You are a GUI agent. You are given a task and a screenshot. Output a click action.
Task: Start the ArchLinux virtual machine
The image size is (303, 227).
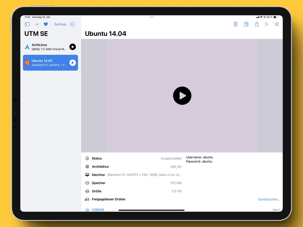(x=72, y=47)
